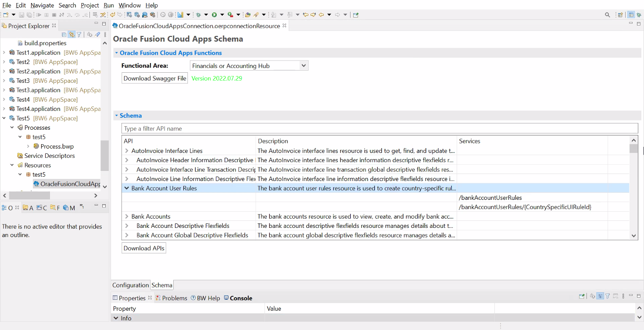This screenshot has width=644, height=330.
Task: Collapse all in Project Explorer
Action: point(64,35)
